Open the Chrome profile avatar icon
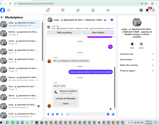Viewport: 159px width, 125px height. click(x=152, y=3)
